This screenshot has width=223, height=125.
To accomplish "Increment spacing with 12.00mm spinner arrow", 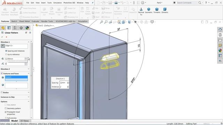I will point(26,58).
